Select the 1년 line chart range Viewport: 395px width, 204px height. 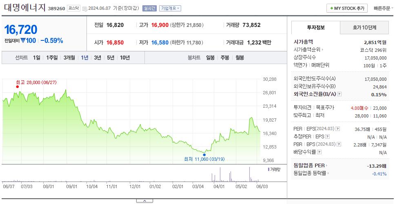point(84,58)
